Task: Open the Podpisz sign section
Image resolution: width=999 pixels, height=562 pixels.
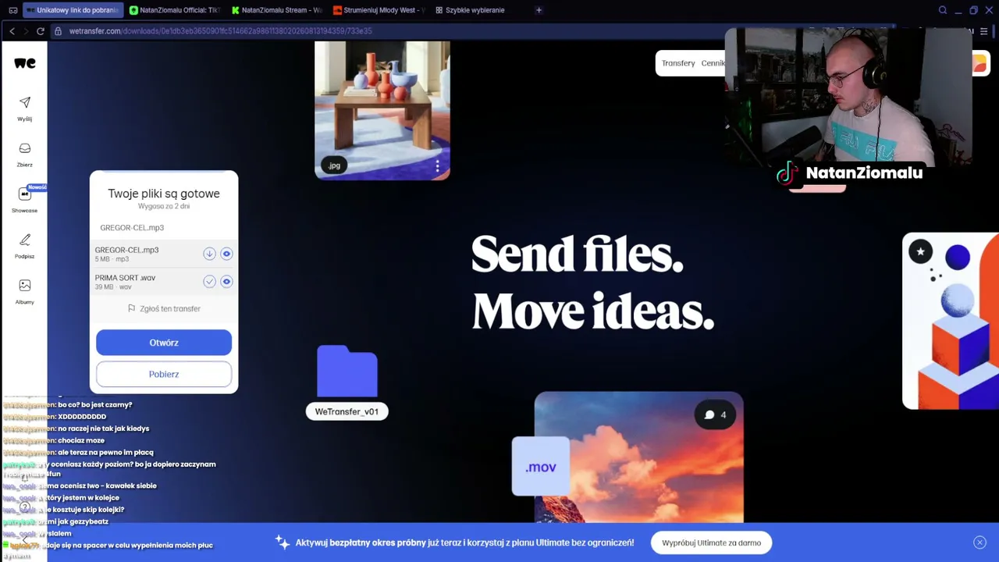Action: [x=25, y=245]
